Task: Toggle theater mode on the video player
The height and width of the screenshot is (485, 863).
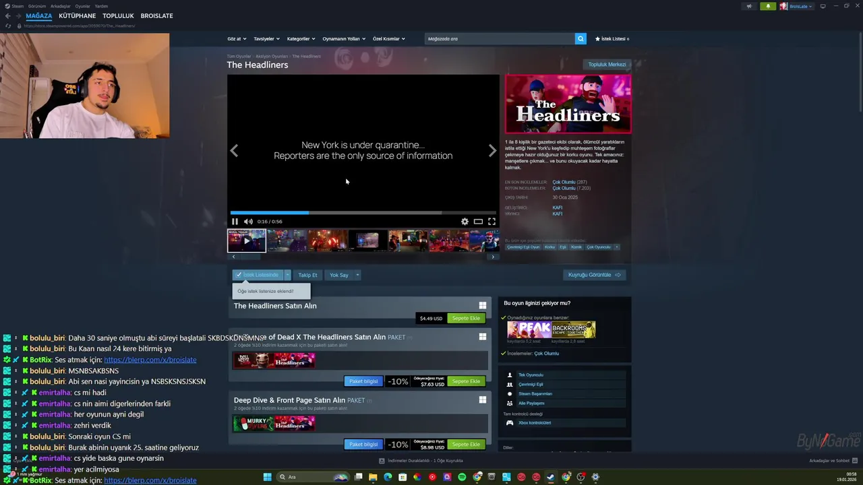Action: point(478,222)
